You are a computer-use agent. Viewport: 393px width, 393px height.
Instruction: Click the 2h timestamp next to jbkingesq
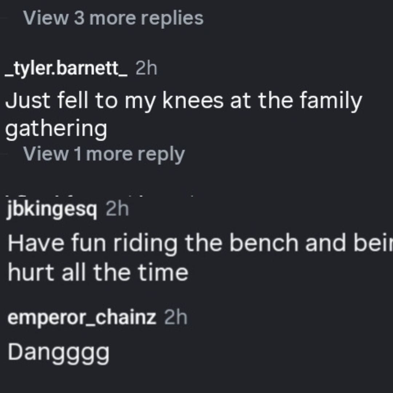(x=117, y=209)
